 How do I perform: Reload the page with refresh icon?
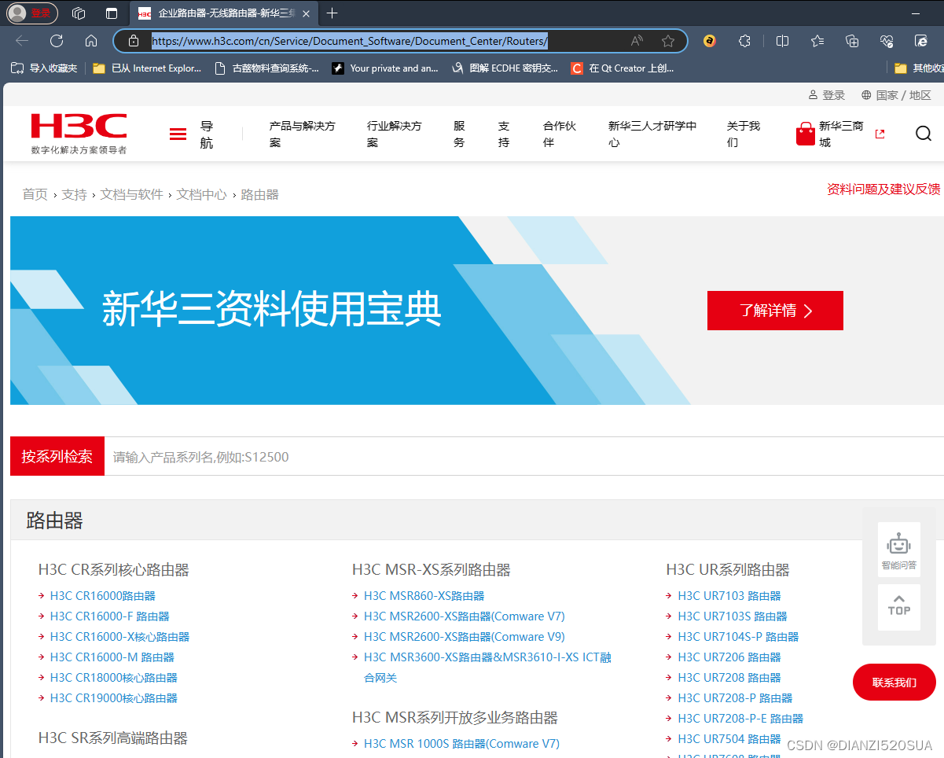(57, 41)
